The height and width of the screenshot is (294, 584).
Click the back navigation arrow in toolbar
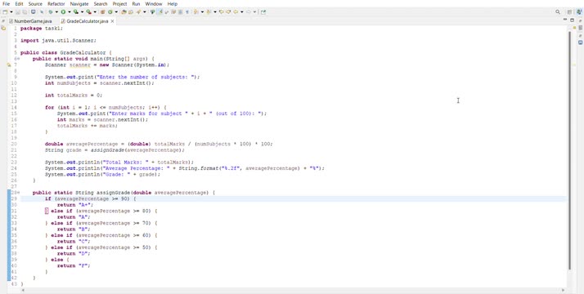pyautogui.click(x=236, y=12)
